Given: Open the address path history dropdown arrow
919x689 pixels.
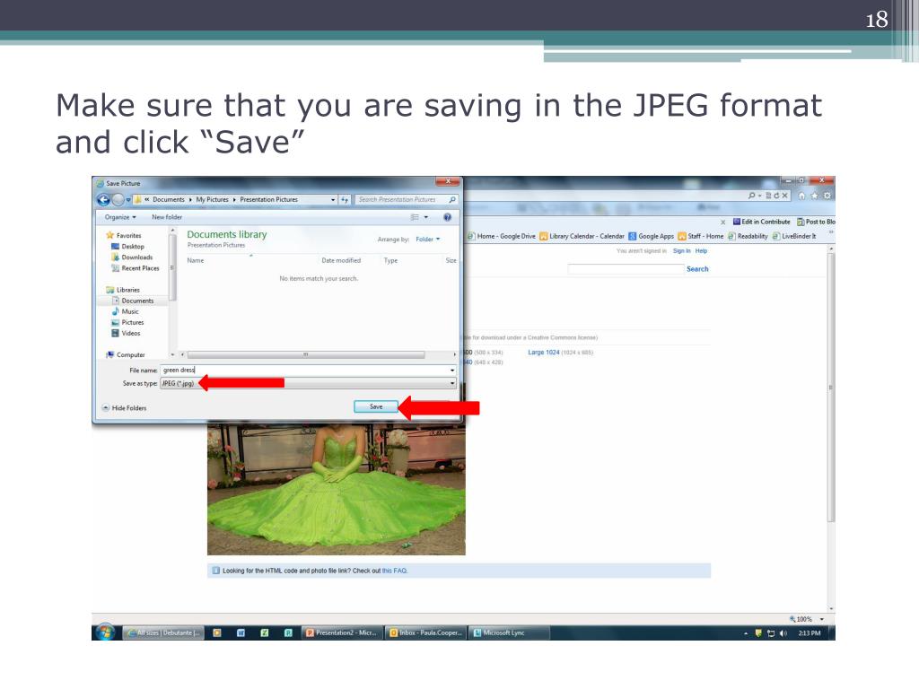Looking at the screenshot, I should pyautogui.click(x=333, y=200).
